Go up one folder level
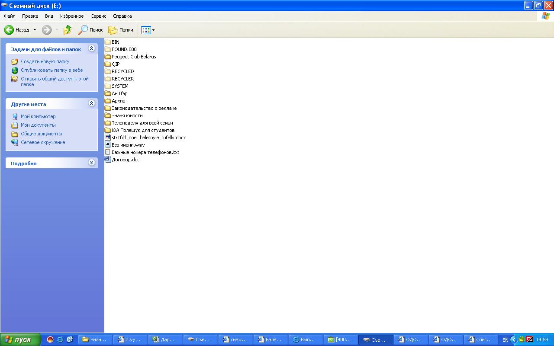 [68, 30]
